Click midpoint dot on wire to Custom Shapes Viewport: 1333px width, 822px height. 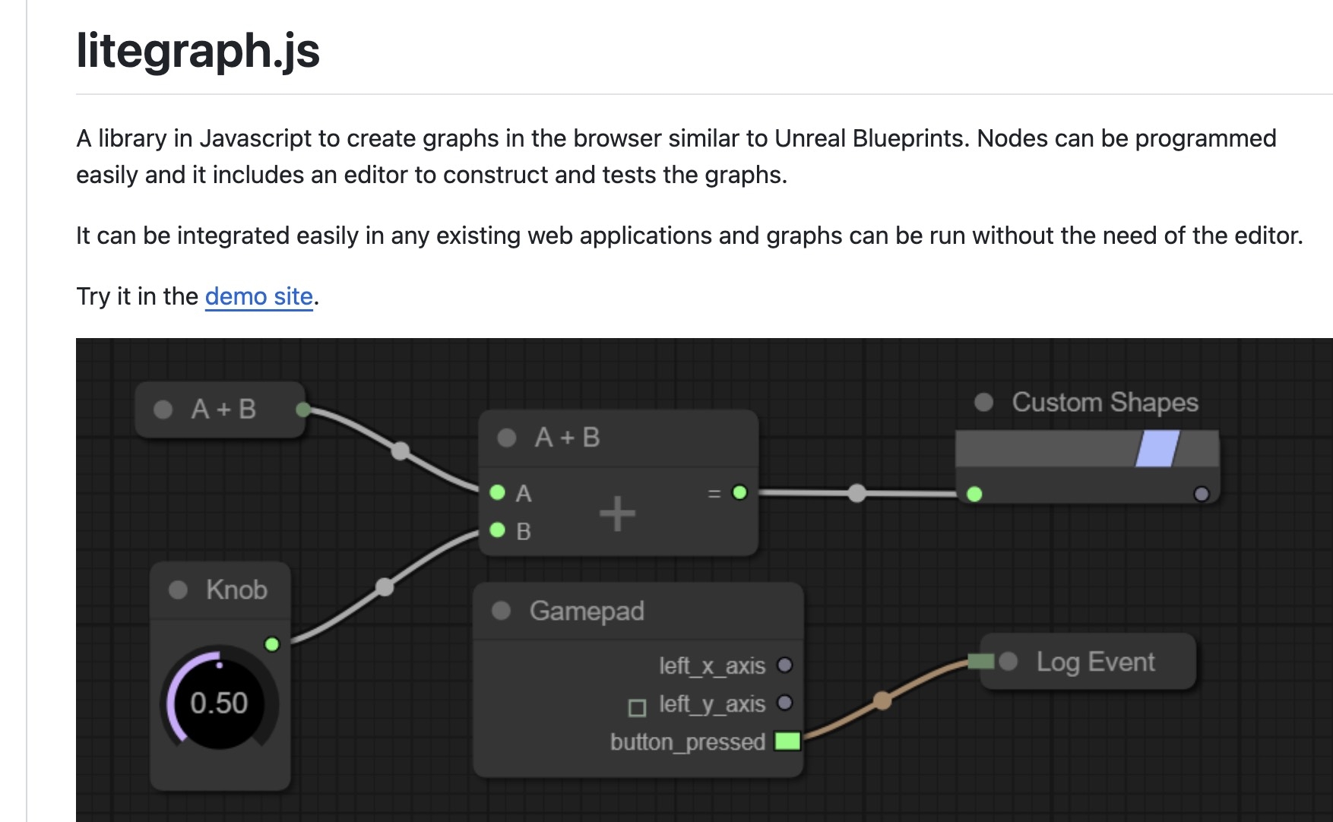[856, 493]
